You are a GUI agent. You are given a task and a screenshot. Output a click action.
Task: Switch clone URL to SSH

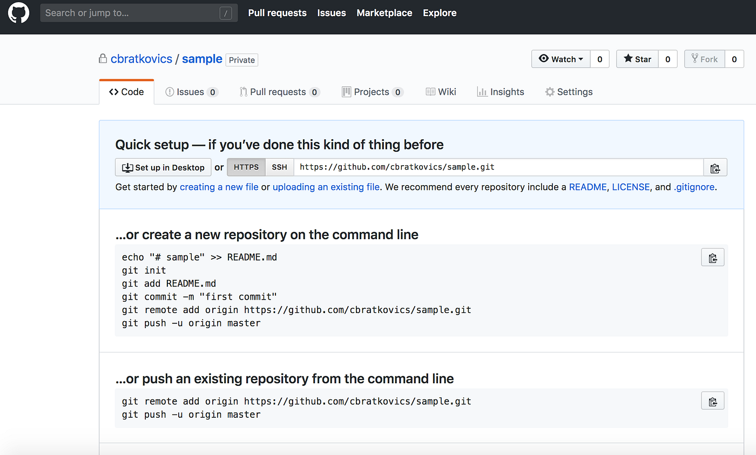279,167
